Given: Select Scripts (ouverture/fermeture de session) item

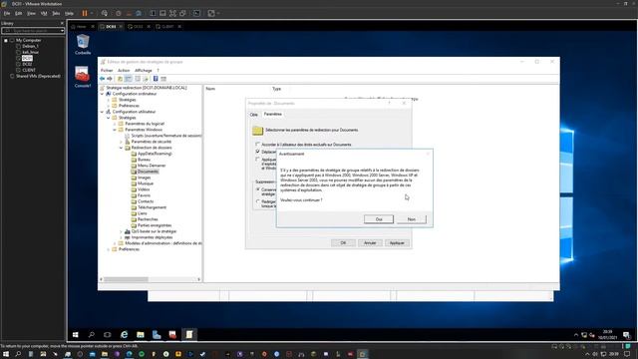Looking at the screenshot, I should pos(166,136).
